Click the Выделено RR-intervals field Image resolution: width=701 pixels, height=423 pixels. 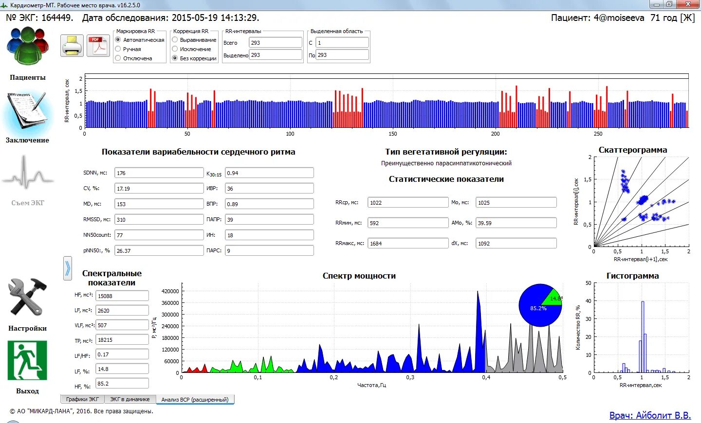pyautogui.click(x=276, y=55)
